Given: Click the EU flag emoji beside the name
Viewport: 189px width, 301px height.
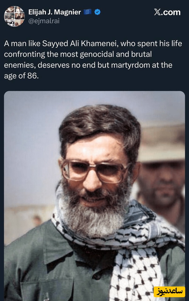Looking at the screenshot, I should coord(87,12).
